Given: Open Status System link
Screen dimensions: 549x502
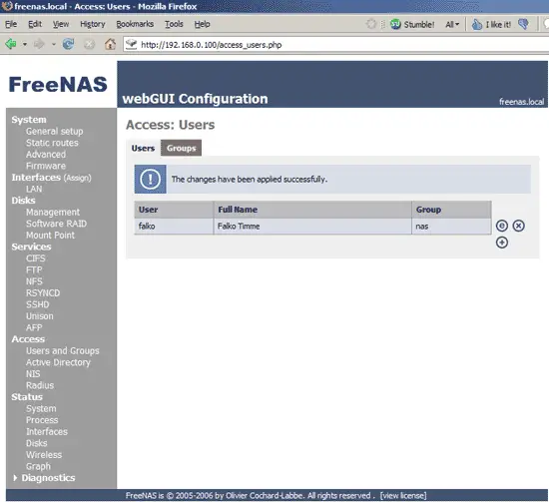Looking at the screenshot, I should pyautogui.click(x=41, y=408).
